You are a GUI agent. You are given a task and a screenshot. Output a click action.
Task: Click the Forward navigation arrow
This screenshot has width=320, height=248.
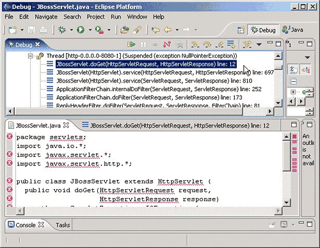click(x=186, y=29)
